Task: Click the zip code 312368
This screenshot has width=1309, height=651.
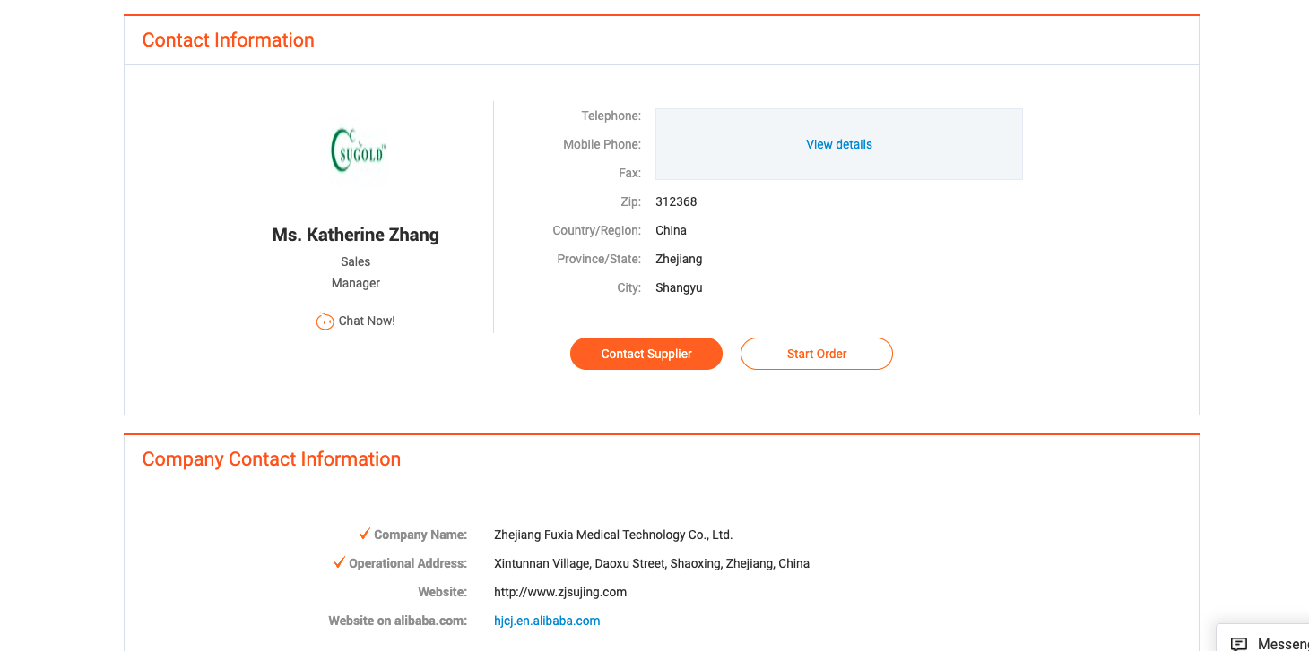Action: [676, 201]
